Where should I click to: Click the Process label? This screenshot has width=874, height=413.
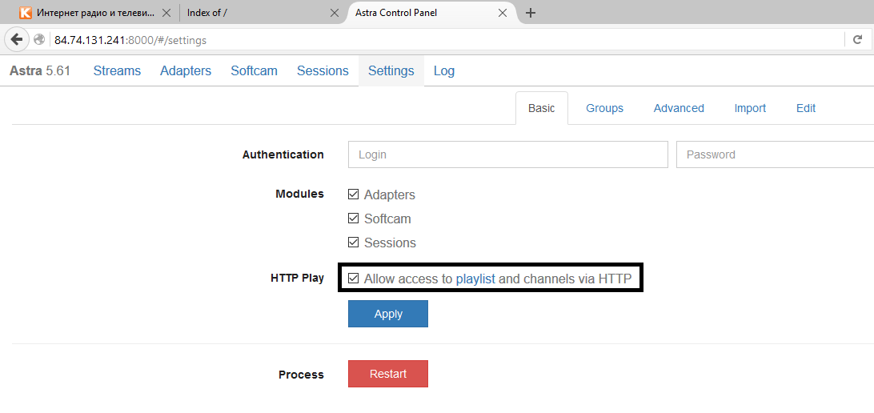coord(301,375)
